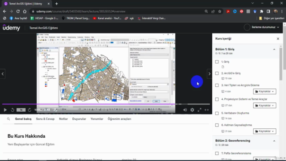Open Kaynaklar dropdown for lecture 4
The height and width of the screenshot is (161, 286).
tap(265, 106)
